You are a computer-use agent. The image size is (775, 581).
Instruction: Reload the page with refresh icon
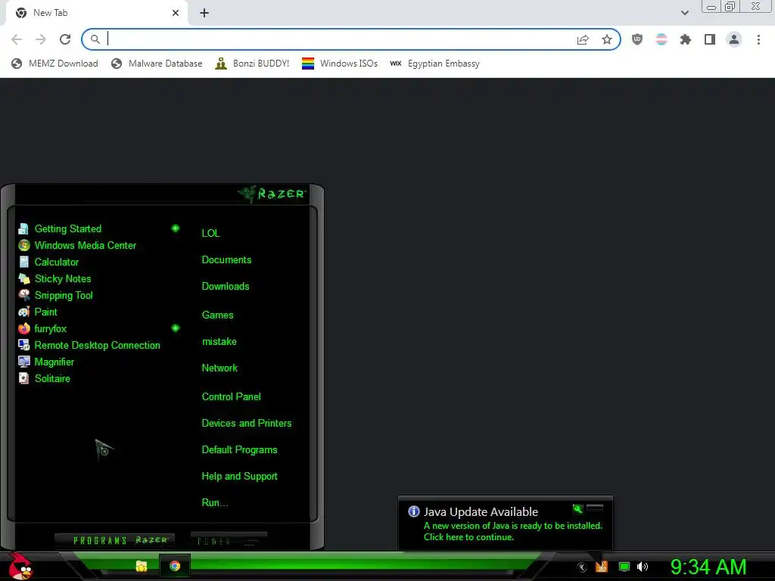coord(65,39)
